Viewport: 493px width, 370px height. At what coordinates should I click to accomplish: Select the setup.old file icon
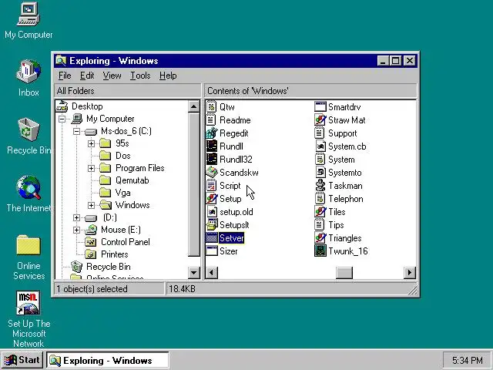coord(211,212)
